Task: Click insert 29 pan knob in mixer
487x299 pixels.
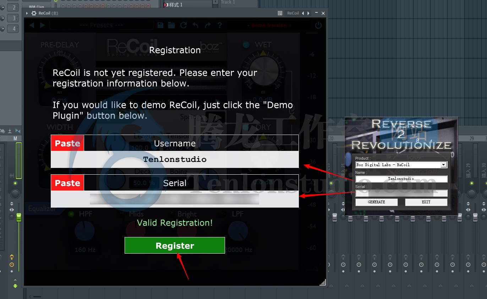Action: click(x=471, y=193)
